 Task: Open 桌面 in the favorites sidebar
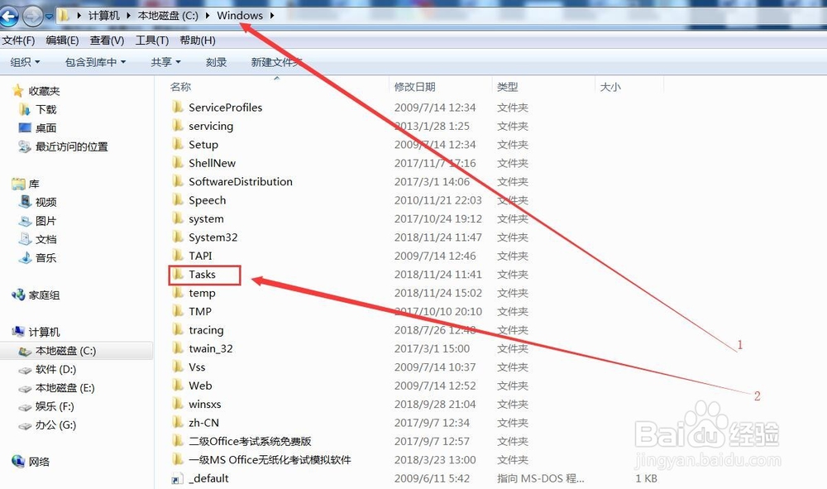click(x=45, y=127)
